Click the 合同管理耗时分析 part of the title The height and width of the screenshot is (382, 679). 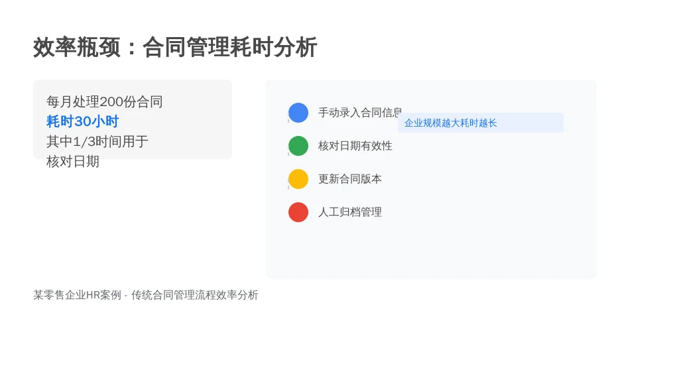[230, 47]
